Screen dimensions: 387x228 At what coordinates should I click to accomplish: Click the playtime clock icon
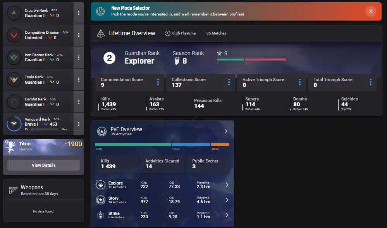[168, 33]
